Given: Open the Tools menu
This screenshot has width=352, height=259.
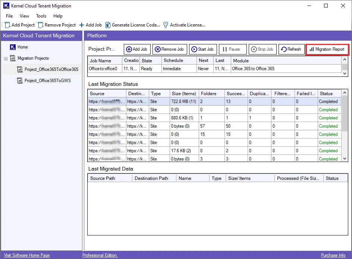Looking at the screenshot, I should click(41, 16).
